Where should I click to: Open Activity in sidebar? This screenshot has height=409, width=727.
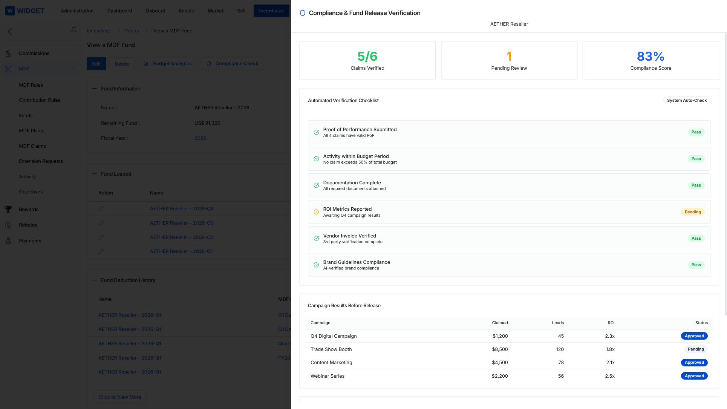tap(27, 177)
